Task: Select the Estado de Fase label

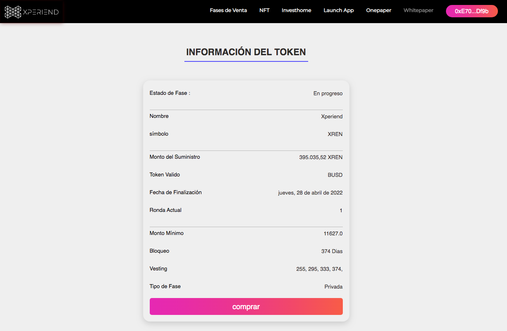Action: 170,93
